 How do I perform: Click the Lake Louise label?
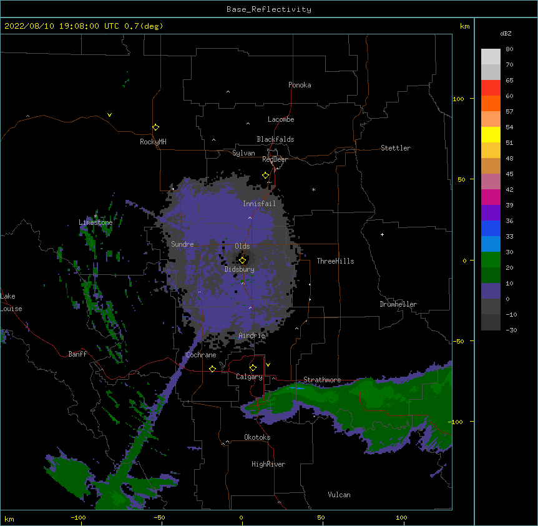click(11, 302)
